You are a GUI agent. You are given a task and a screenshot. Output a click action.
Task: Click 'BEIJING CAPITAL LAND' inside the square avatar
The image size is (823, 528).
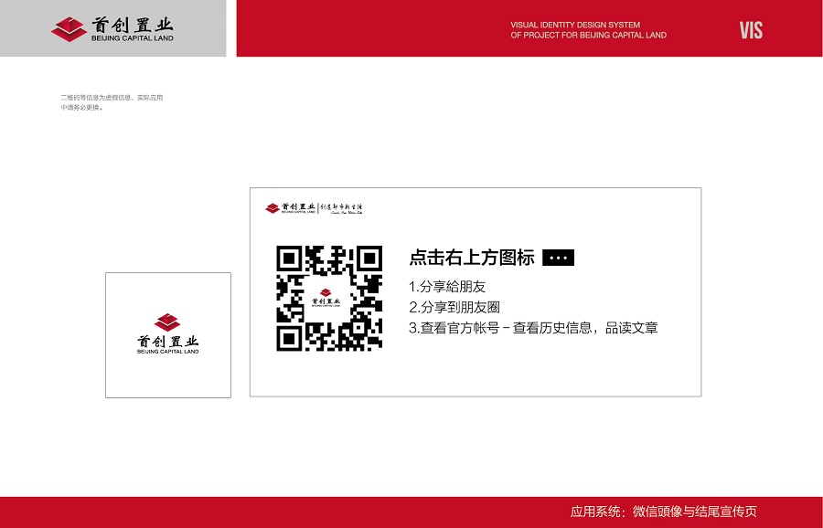pos(168,352)
